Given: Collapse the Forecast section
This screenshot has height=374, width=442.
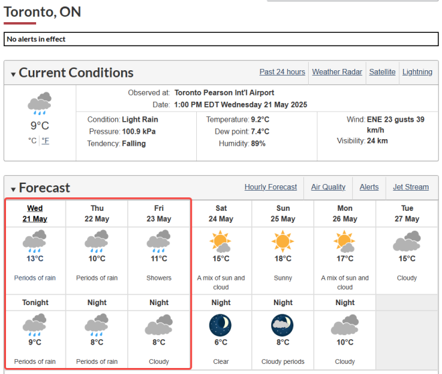Looking at the screenshot, I should (x=13, y=189).
